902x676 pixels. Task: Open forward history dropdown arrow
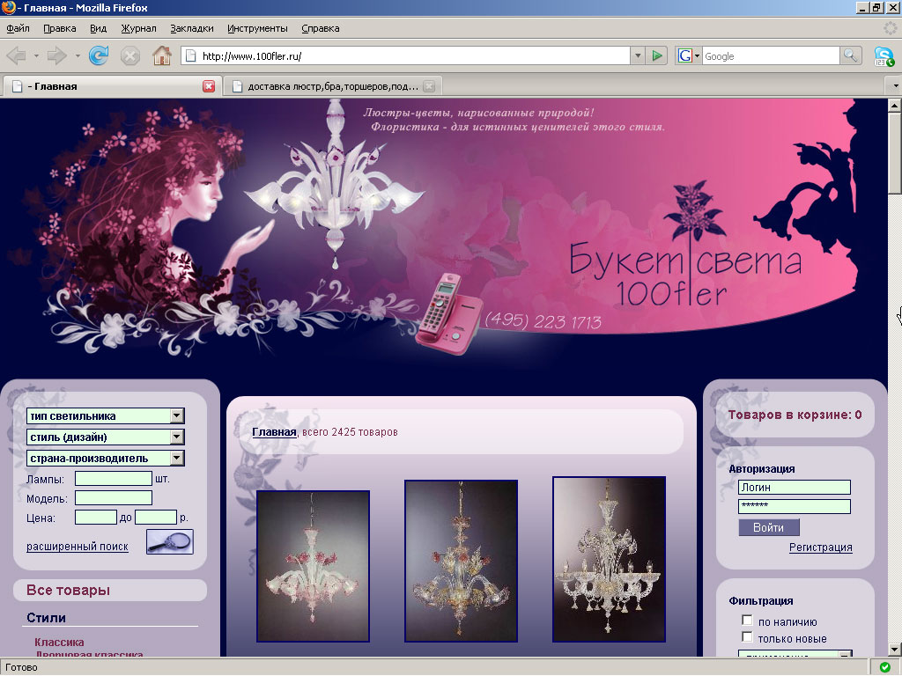(78, 55)
